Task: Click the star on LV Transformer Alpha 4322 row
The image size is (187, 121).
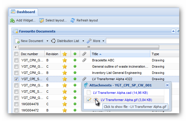Action: (x=65, y=79)
